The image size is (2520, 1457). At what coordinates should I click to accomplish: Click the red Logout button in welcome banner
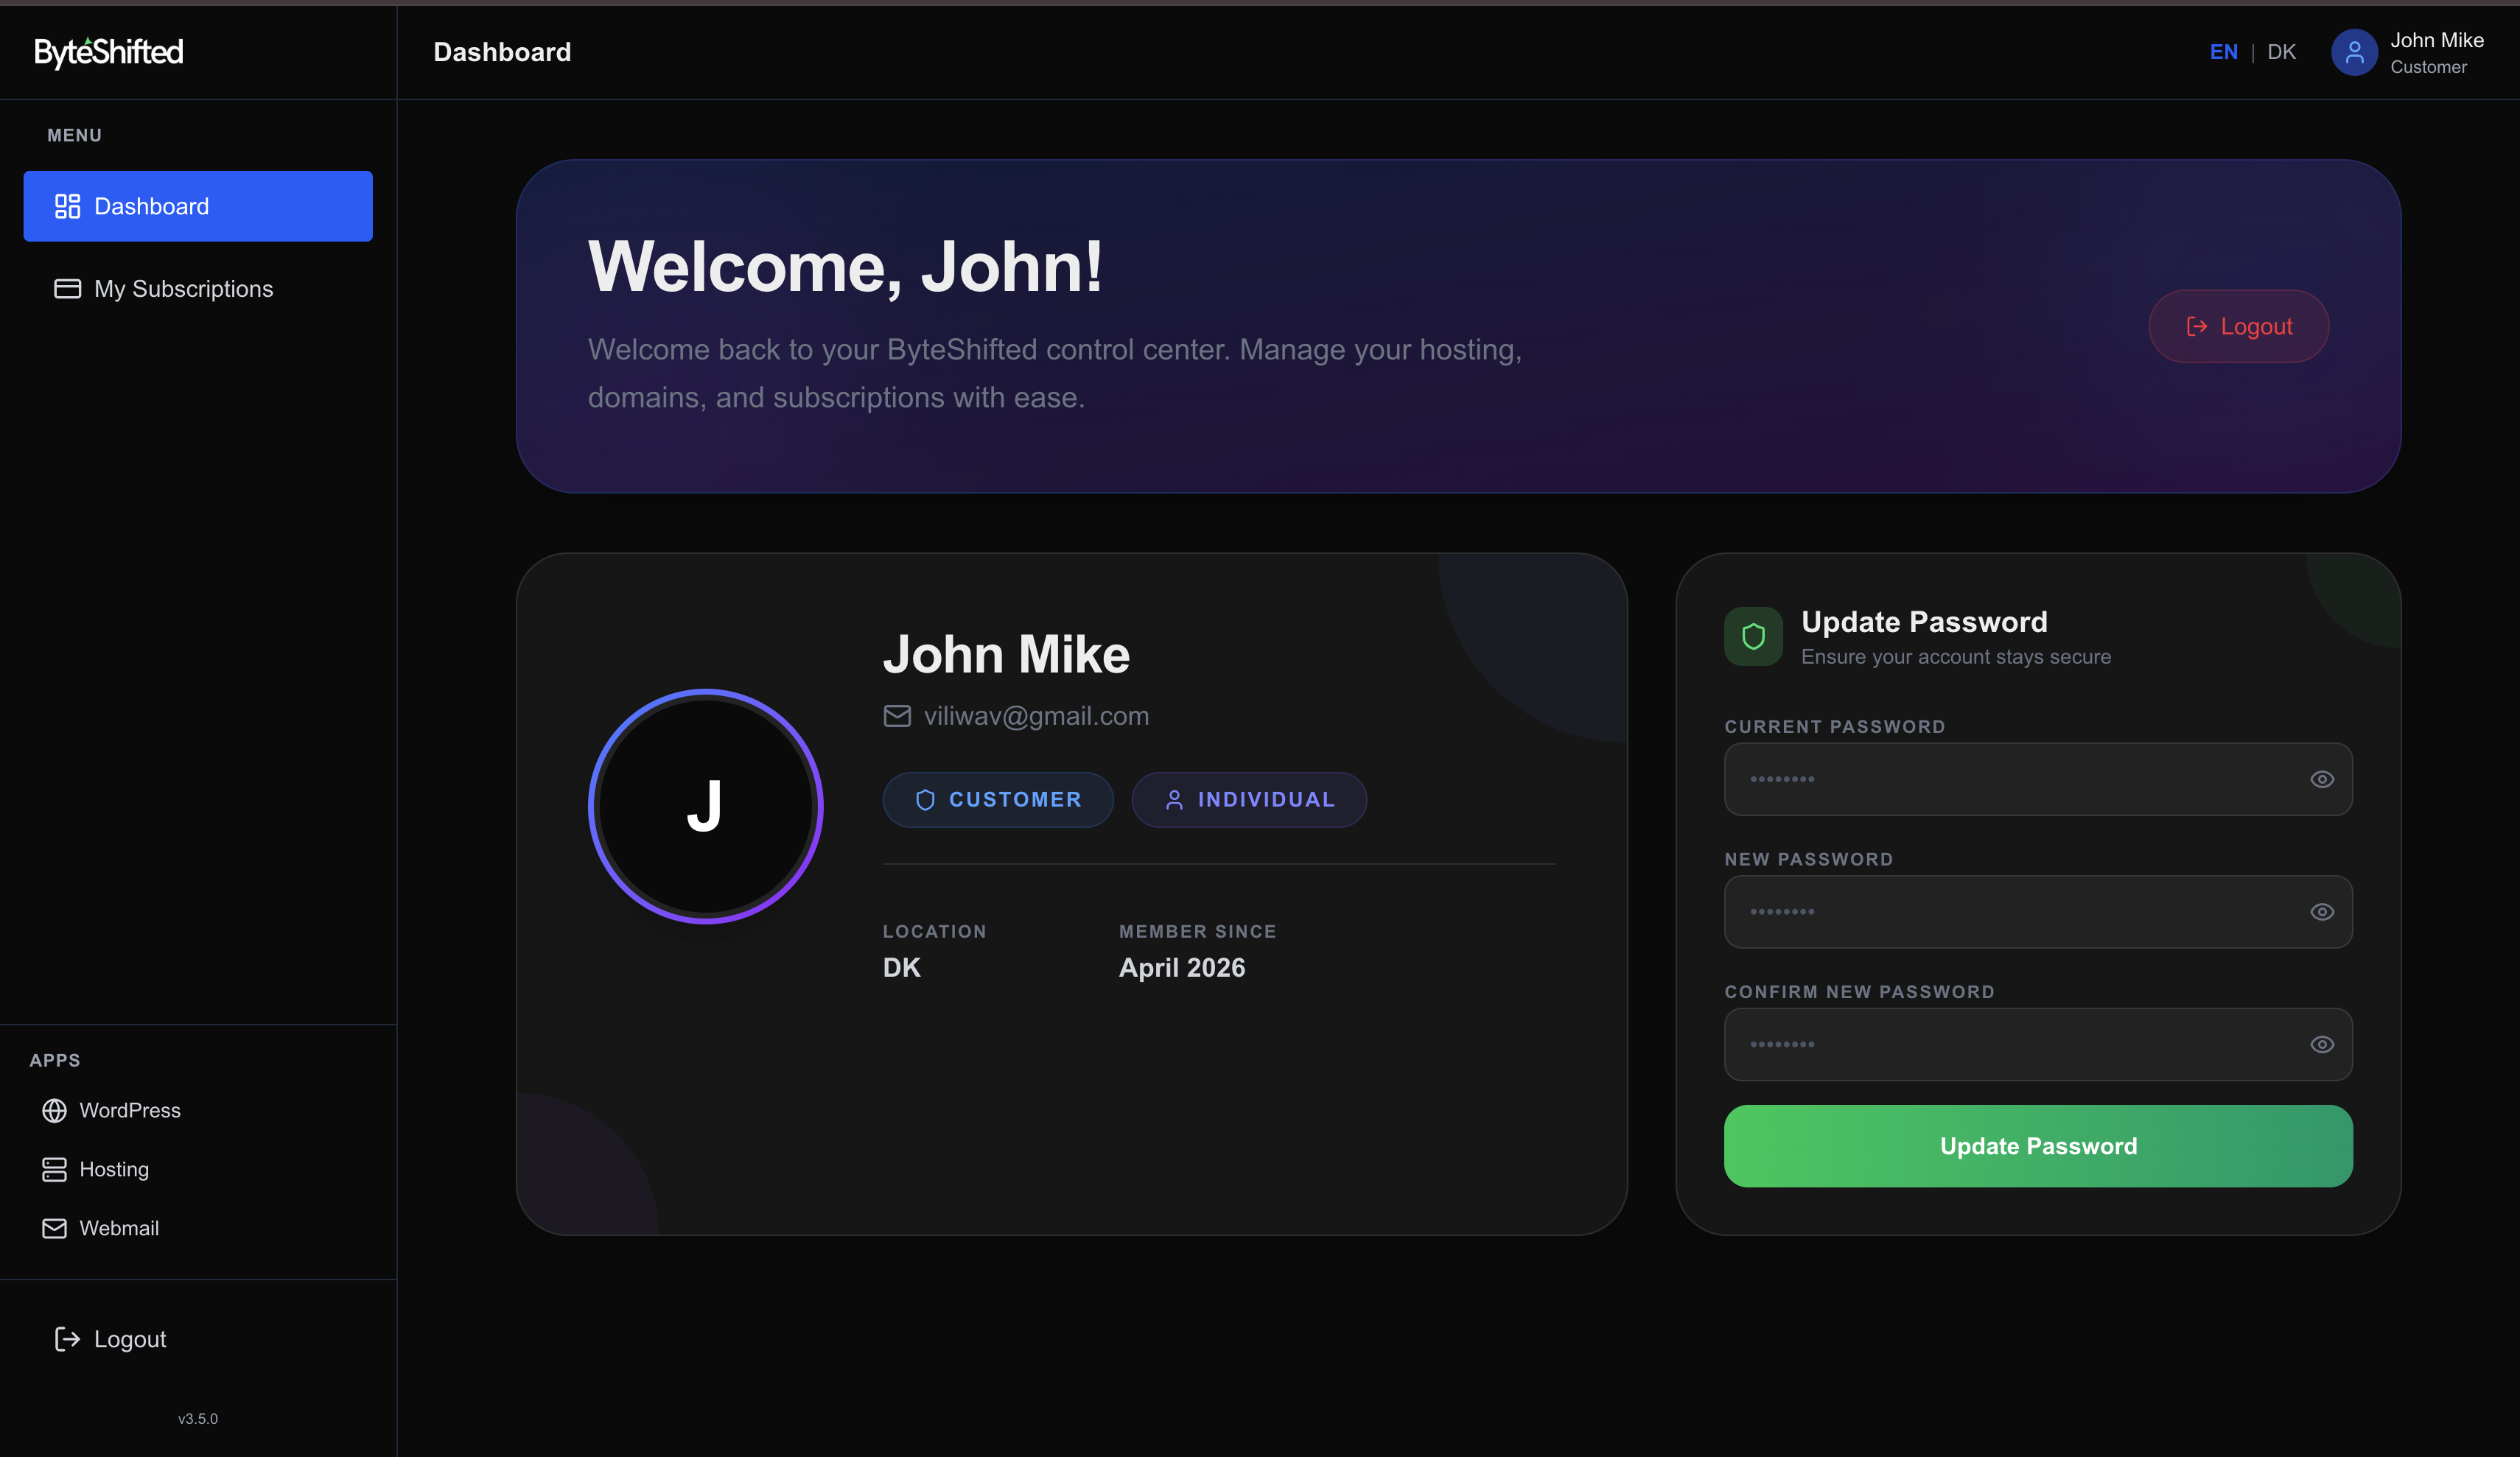(x=2238, y=326)
